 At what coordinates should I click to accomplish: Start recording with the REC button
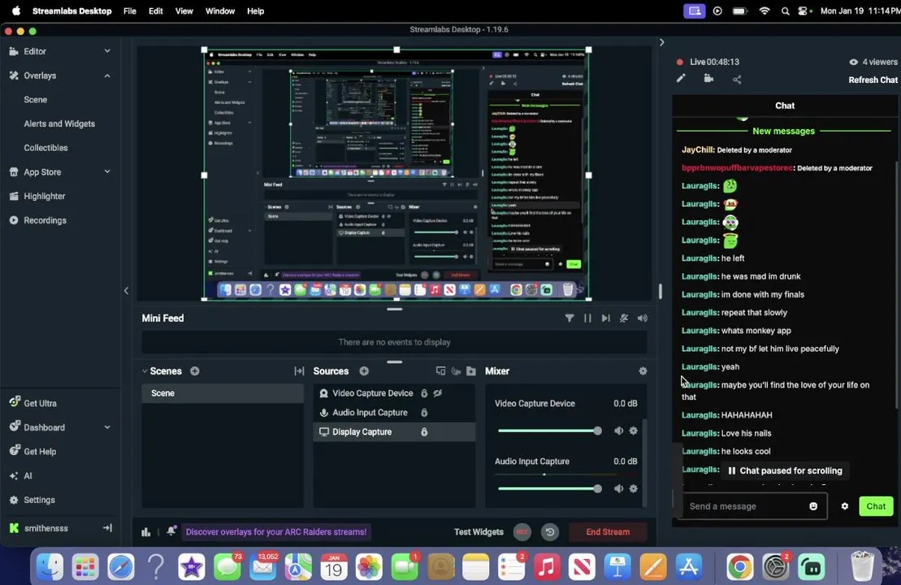tap(522, 531)
